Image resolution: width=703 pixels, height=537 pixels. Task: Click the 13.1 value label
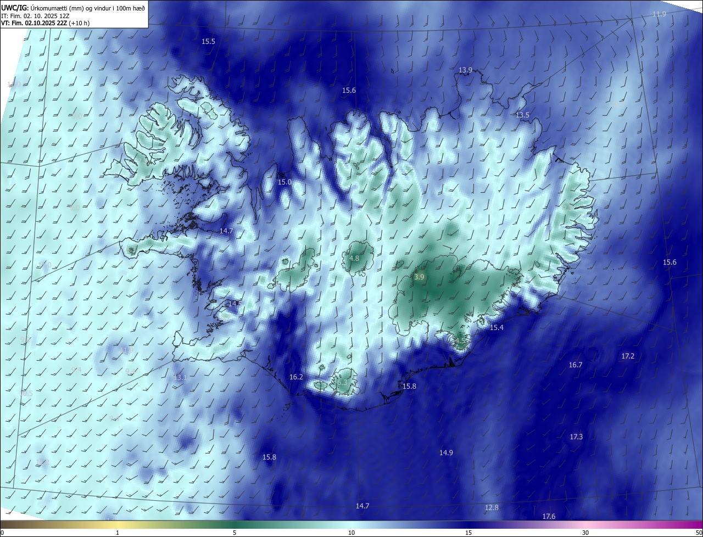click(x=180, y=378)
